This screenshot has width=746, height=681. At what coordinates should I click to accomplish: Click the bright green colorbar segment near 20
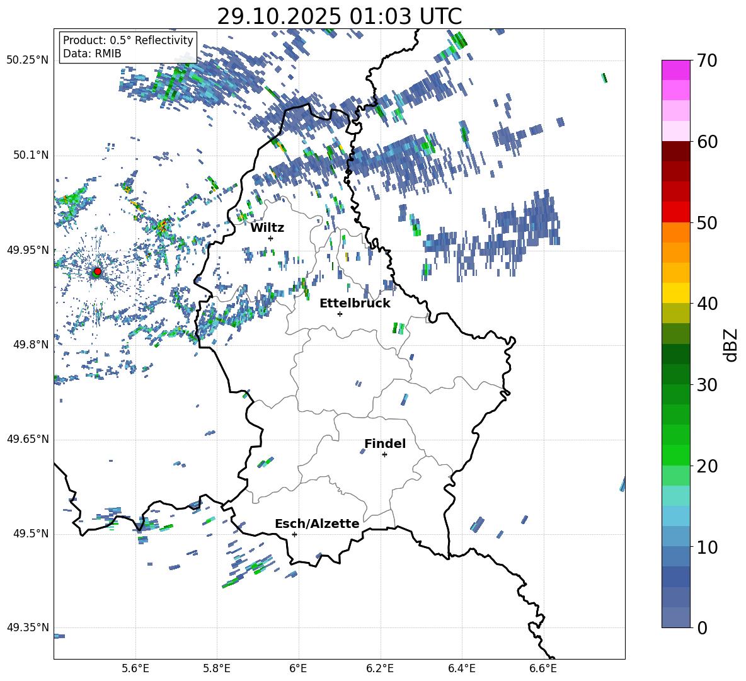(675, 455)
